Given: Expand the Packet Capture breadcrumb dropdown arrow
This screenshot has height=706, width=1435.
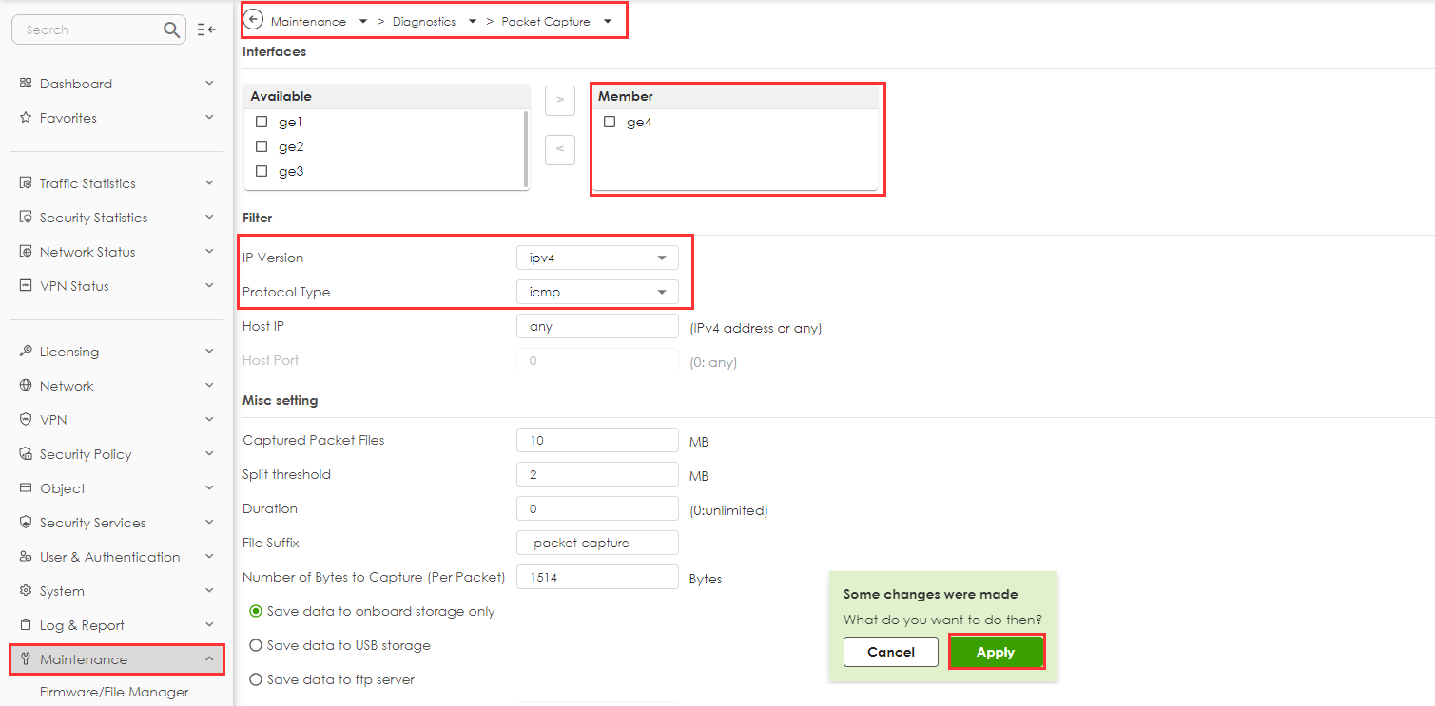Looking at the screenshot, I should click(x=608, y=21).
